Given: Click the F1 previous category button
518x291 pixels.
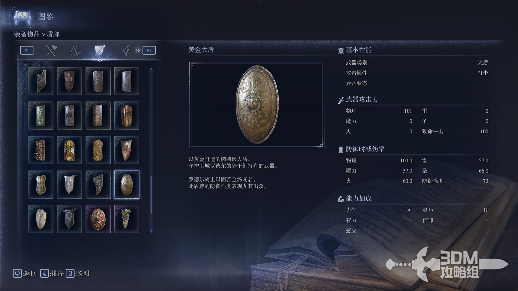Looking at the screenshot, I should click(27, 50).
